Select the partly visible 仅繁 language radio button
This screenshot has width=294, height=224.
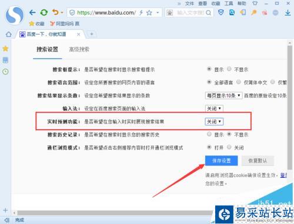tap(272, 82)
